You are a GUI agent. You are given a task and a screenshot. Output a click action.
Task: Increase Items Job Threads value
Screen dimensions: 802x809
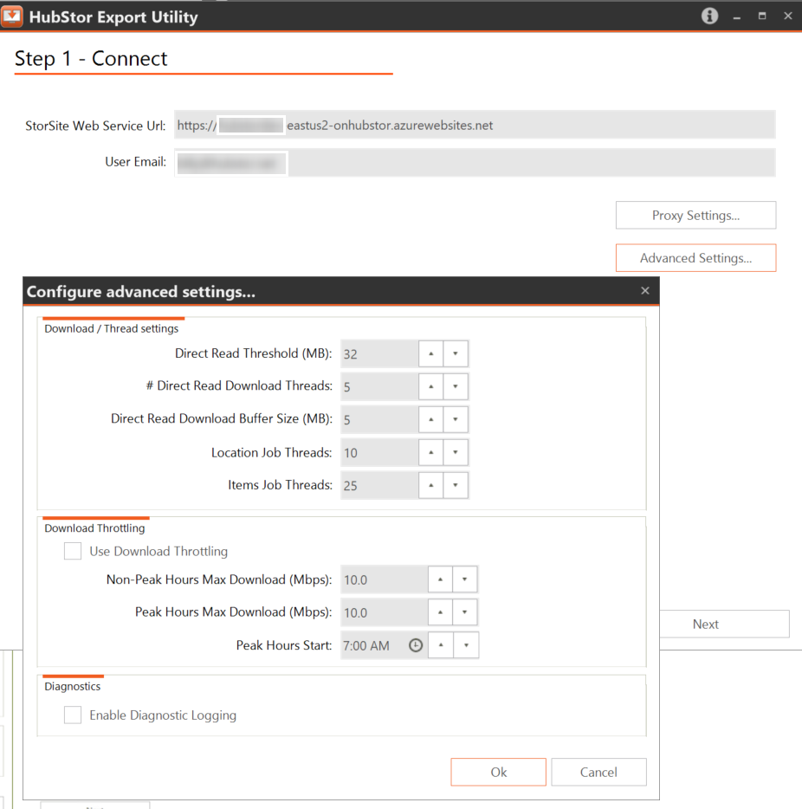pyautogui.click(x=430, y=485)
